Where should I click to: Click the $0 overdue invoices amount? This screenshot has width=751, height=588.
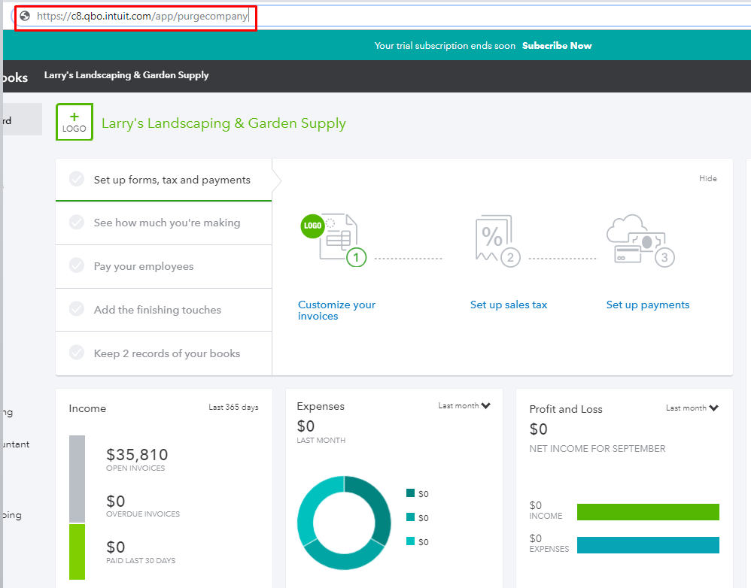115,501
